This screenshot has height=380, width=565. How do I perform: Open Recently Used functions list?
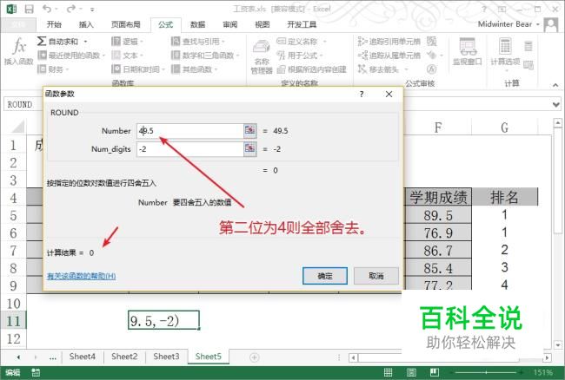71,56
